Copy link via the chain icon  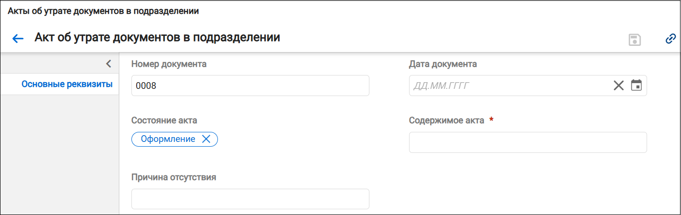(x=670, y=39)
